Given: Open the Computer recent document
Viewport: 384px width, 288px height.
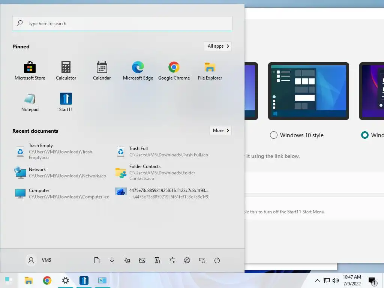Looking at the screenshot, I should click(62, 193).
